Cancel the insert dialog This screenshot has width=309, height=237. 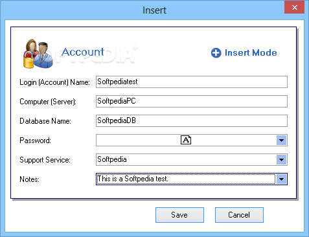click(x=239, y=215)
